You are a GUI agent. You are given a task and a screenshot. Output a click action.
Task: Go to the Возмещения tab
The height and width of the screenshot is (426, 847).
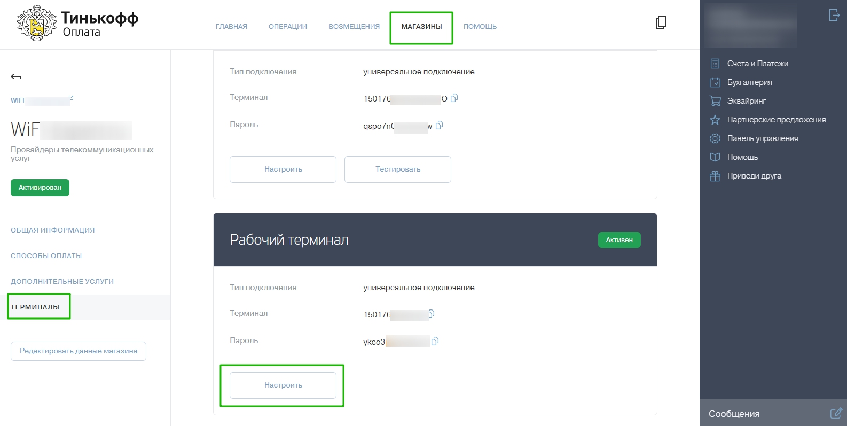pos(354,27)
